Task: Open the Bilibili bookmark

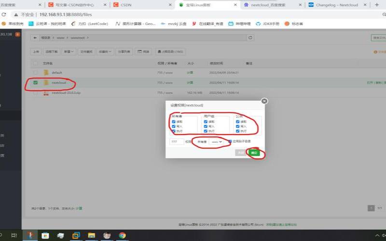Action: pos(239,24)
